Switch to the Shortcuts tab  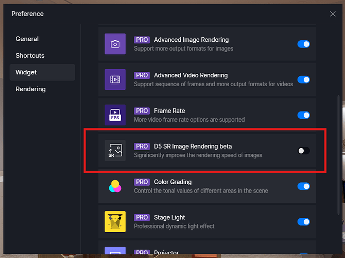click(x=30, y=55)
